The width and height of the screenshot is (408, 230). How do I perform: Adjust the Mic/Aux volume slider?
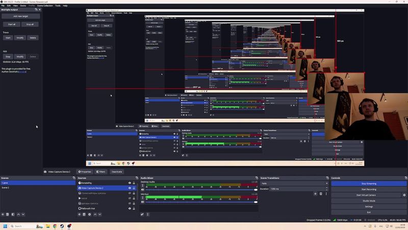pos(199,203)
